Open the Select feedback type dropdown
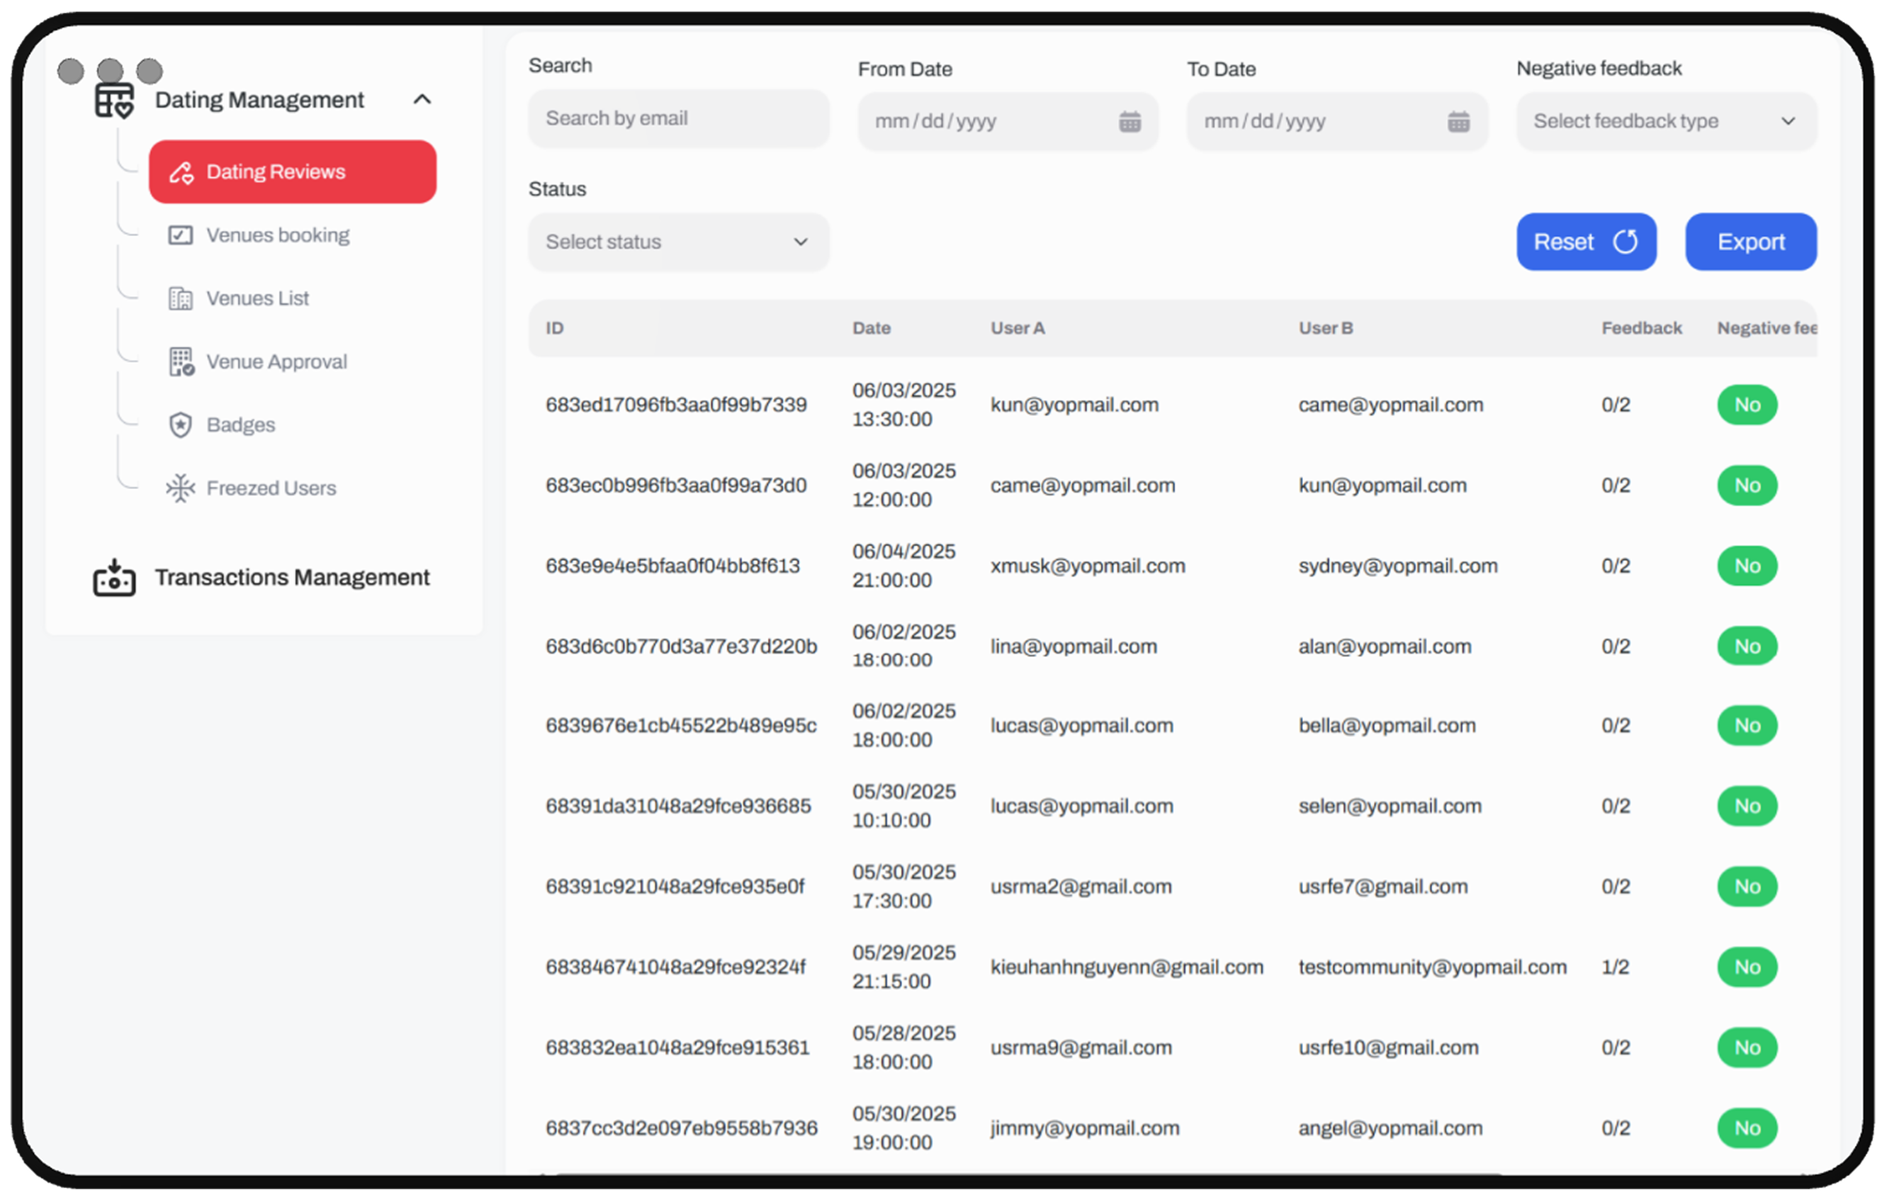The image size is (1887, 1202). click(1666, 121)
